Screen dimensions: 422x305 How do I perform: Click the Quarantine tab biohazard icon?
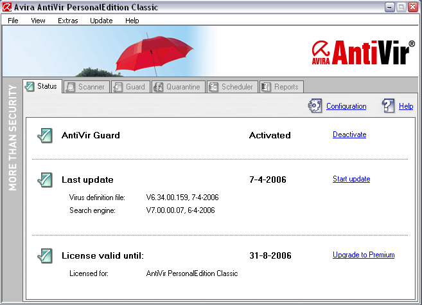pos(158,87)
